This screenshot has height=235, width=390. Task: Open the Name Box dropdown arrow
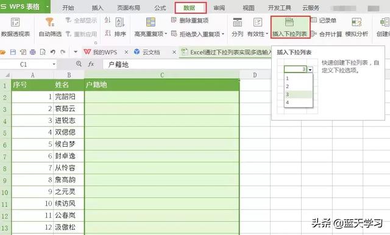[x=54, y=65]
